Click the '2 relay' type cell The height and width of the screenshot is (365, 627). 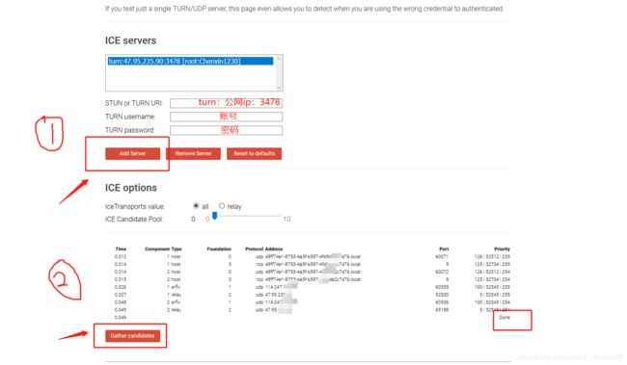point(174,310)
